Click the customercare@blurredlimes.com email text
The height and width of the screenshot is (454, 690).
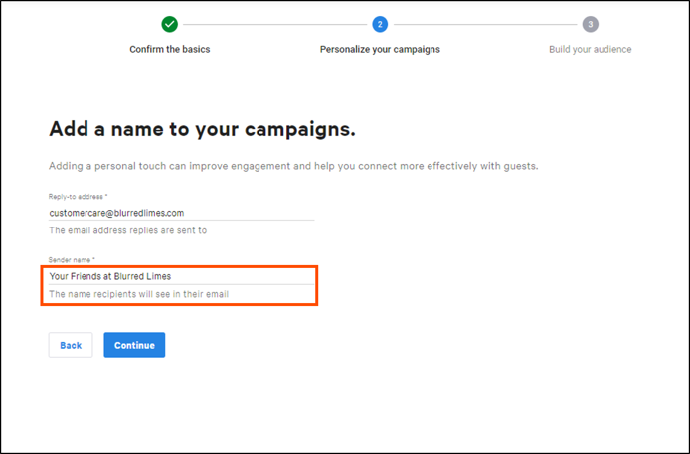(x=116, y=213)
